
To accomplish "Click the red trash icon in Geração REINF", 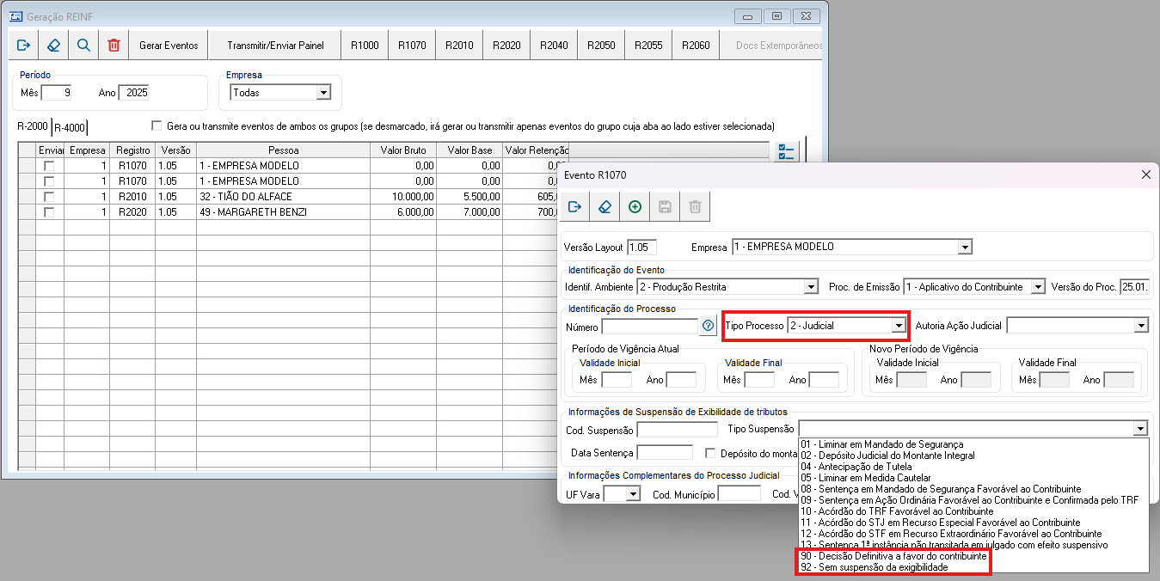I will (114, 45).
